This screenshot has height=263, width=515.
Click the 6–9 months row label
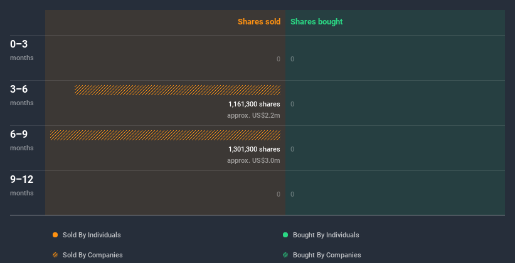point(22,140)
